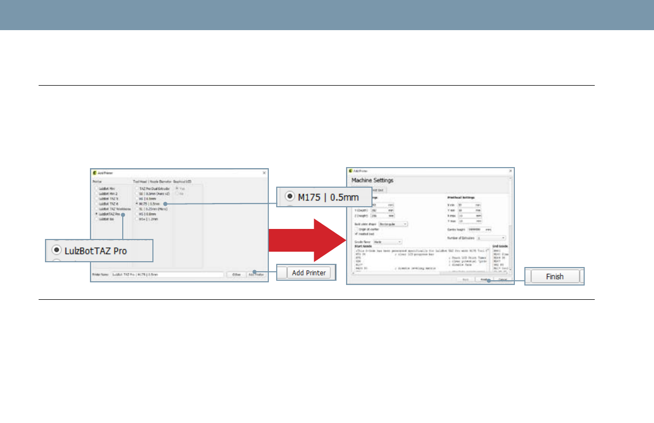654x423 pixels.
Task: Pick the LulzBot TAZ Workhorse printer
Action: (x=97, y=209)
